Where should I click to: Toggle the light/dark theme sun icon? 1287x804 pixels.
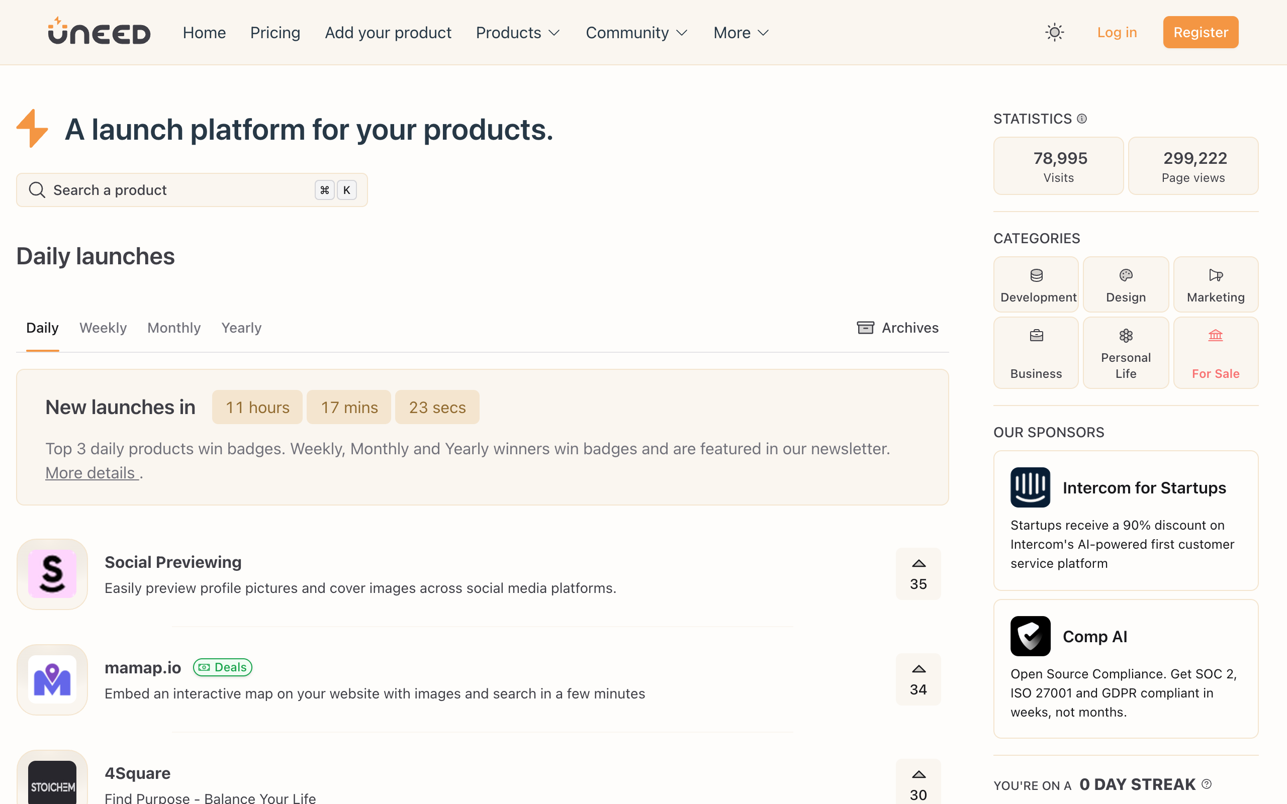pos(1054,33)
